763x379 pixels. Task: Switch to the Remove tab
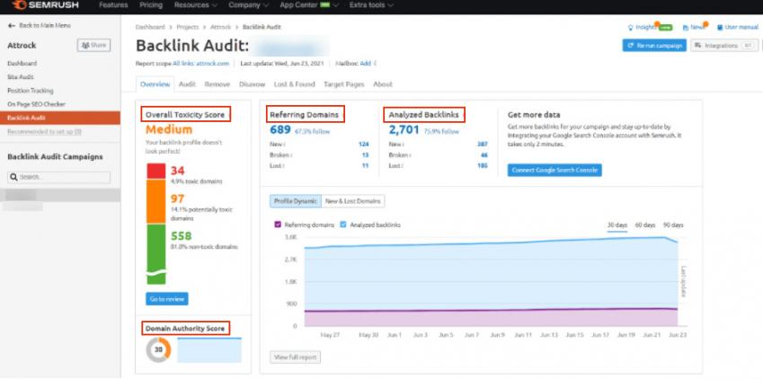217,84
